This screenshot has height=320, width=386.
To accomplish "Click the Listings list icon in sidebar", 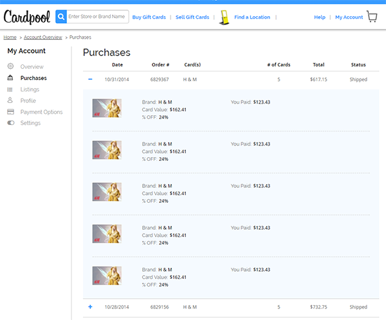I will pos(10,89).
